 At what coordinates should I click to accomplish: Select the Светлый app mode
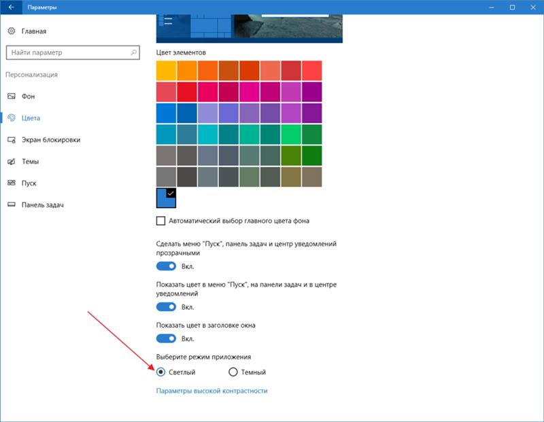160,372
